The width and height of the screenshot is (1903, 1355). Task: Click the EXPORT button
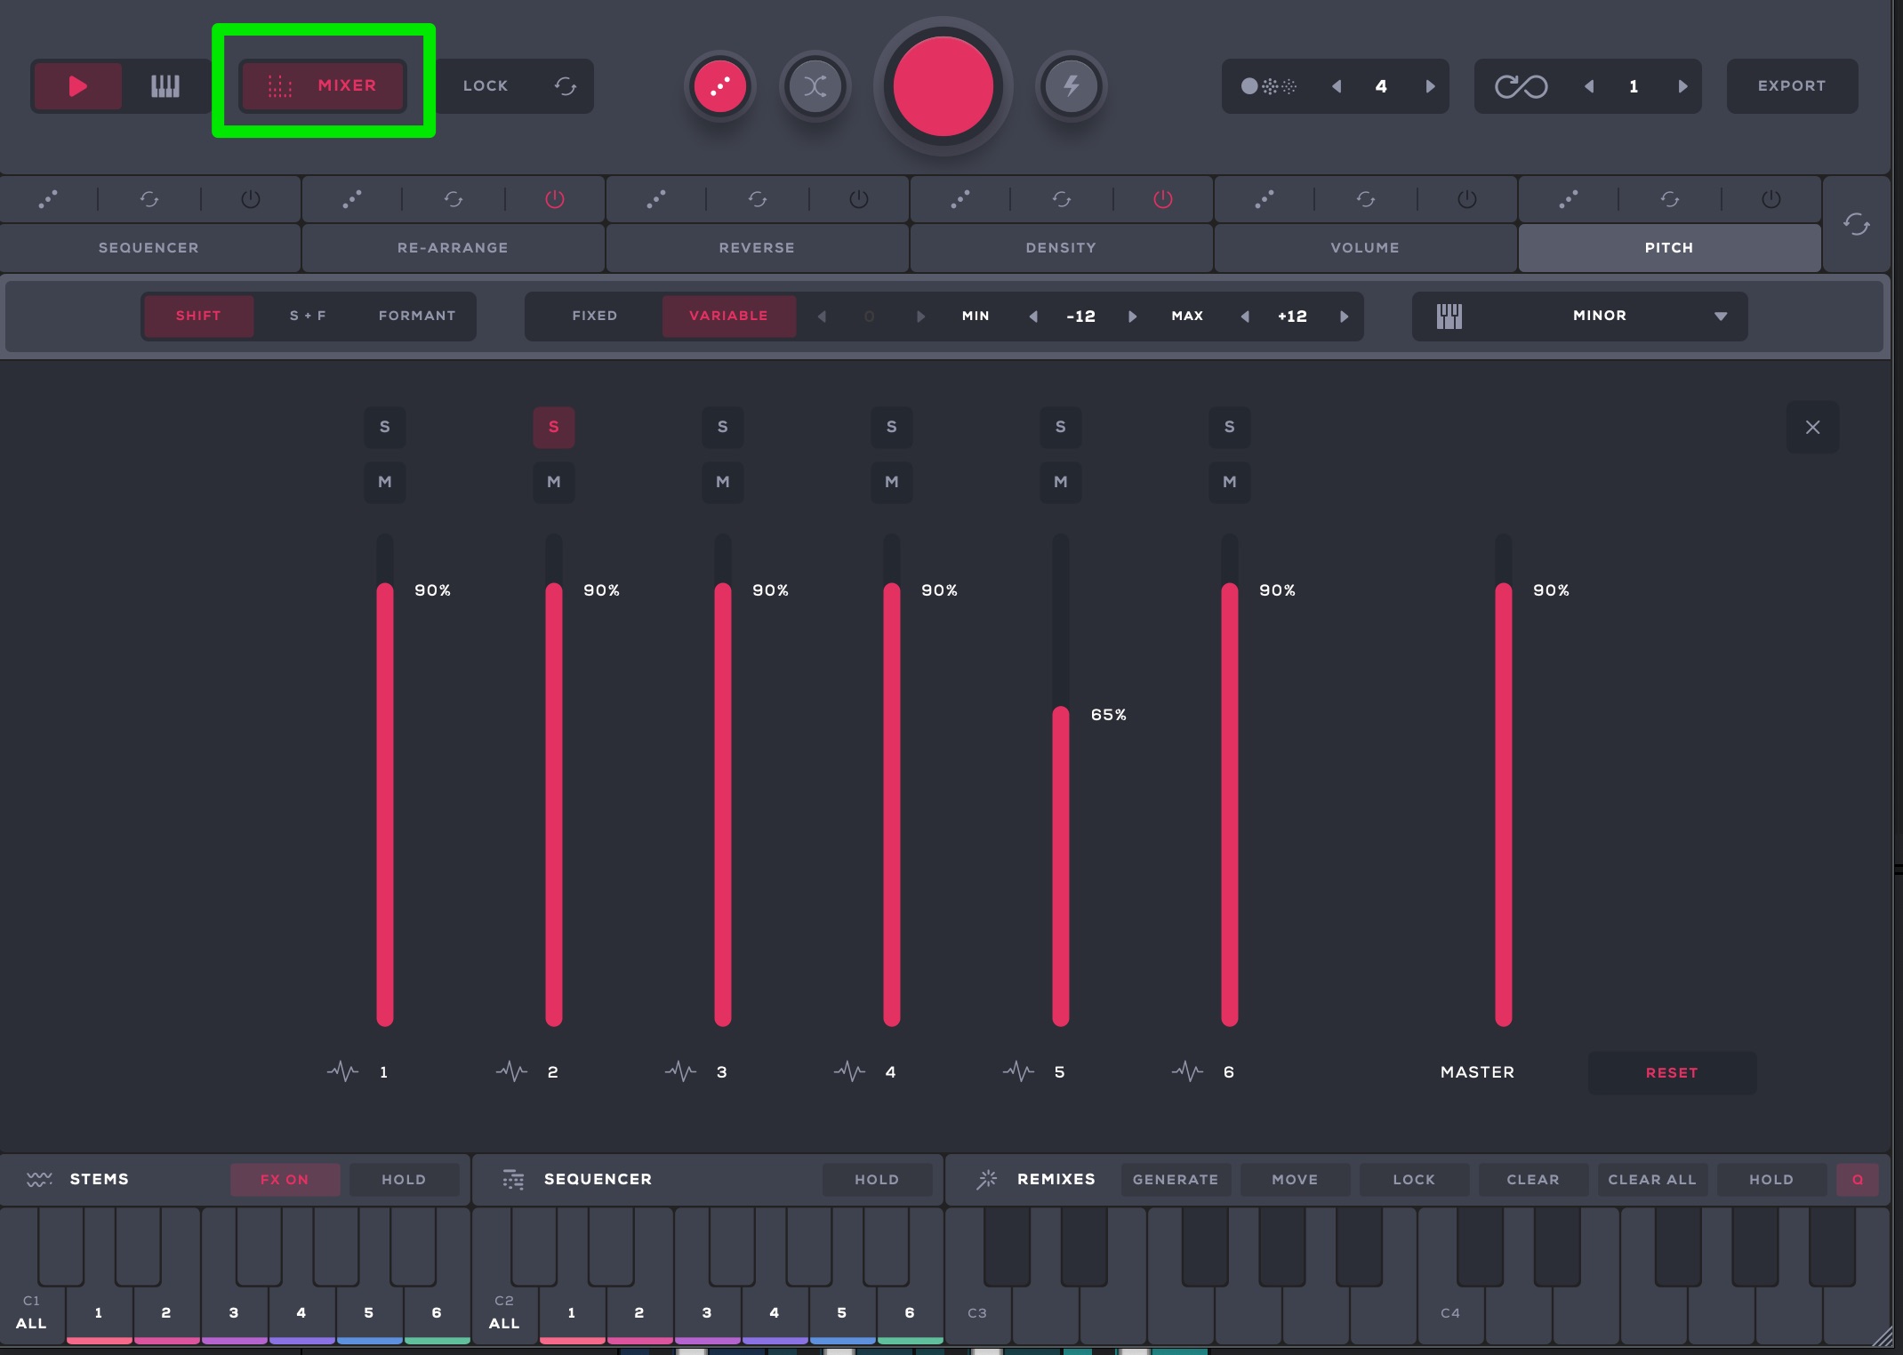(x=1791, y=86)
